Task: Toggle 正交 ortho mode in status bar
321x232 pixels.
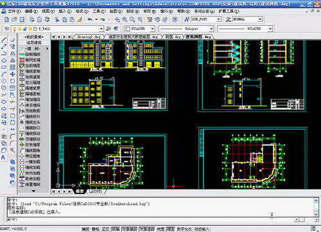Action: pos(105,229)
